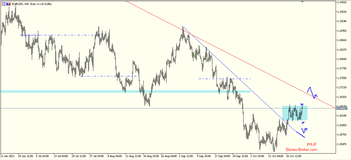This screenshot has width=351, height=160.
Task: Select the small cyan rectangle around recent candles
Action: coord(295,113)
